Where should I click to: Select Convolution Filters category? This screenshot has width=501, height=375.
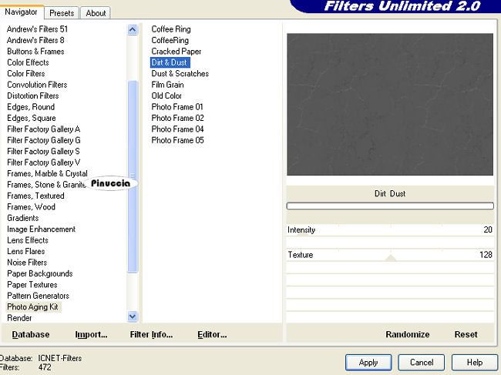pyautogui.click(x=37, y=85)
